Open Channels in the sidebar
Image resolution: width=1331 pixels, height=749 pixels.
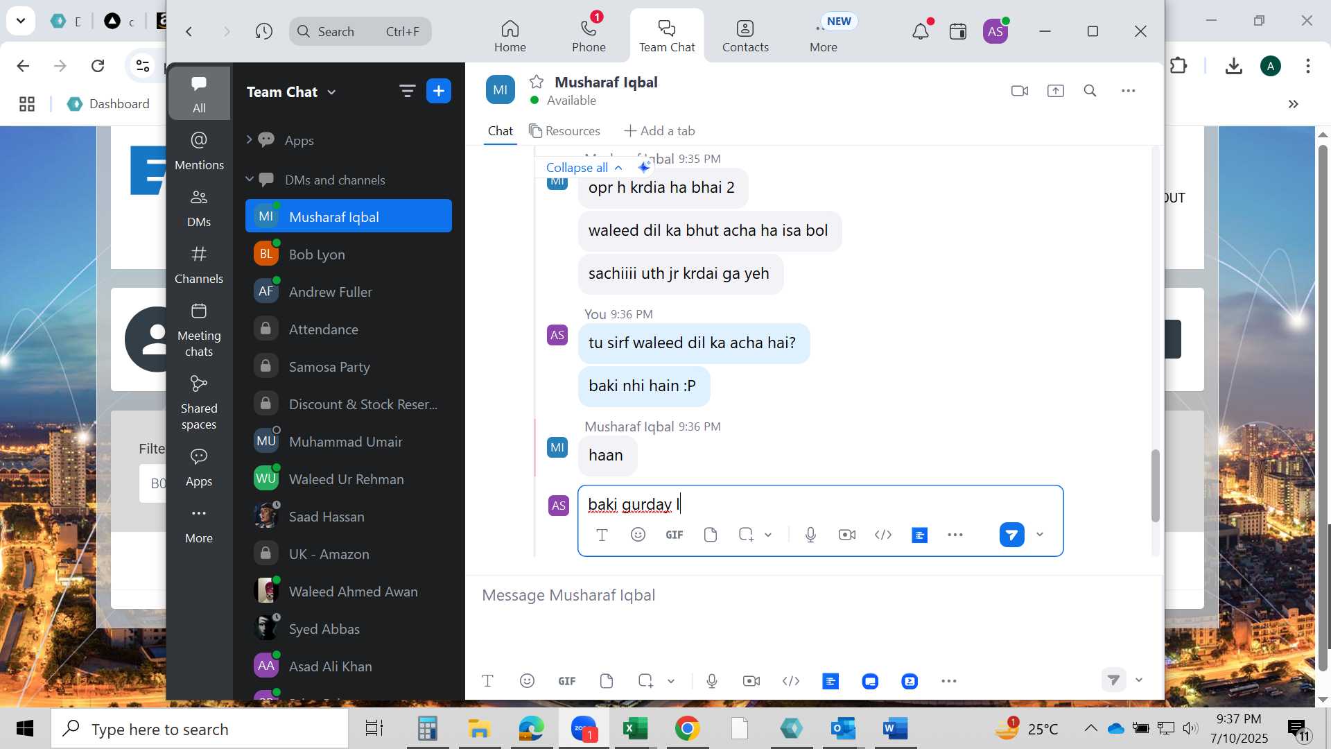(199, 264)
